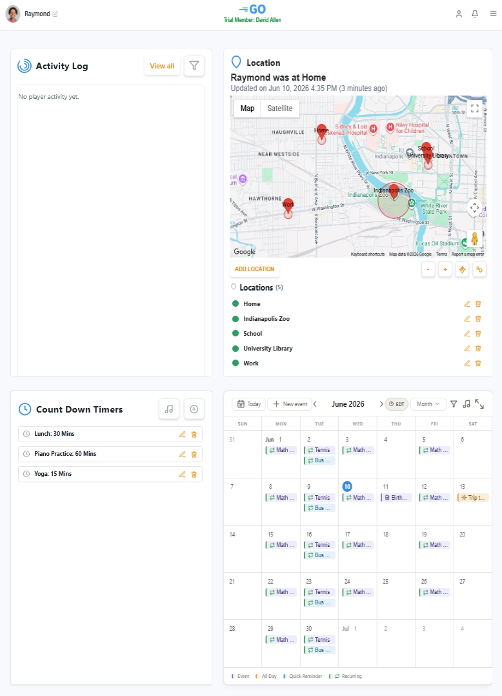Click View all in Activity Log
502x696 pixels.
pos(162,66)
